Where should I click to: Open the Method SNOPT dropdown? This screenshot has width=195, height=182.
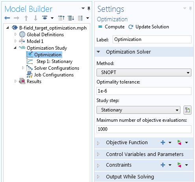(144, 72)
